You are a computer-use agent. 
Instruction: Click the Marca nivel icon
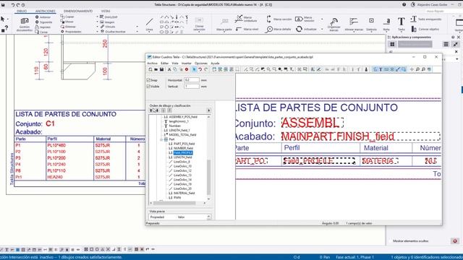(239, 29)
